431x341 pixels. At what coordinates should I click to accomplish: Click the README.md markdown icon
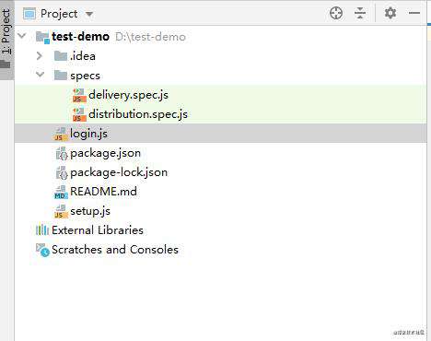61,192
